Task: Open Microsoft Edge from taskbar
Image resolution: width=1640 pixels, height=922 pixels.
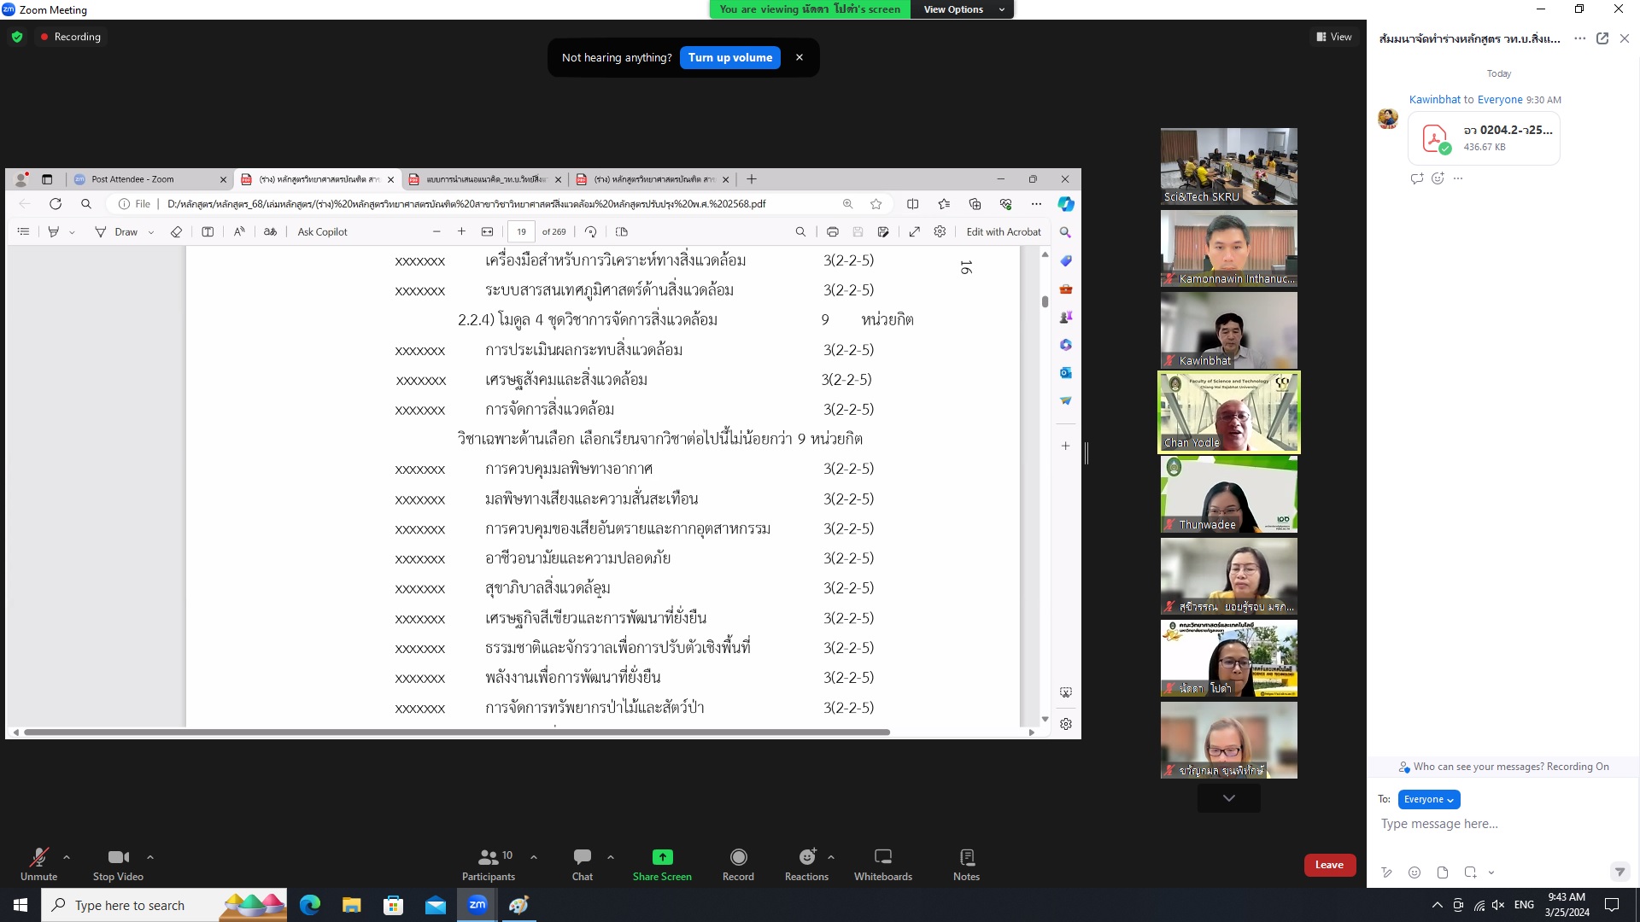Action: [x=309, y=905]
